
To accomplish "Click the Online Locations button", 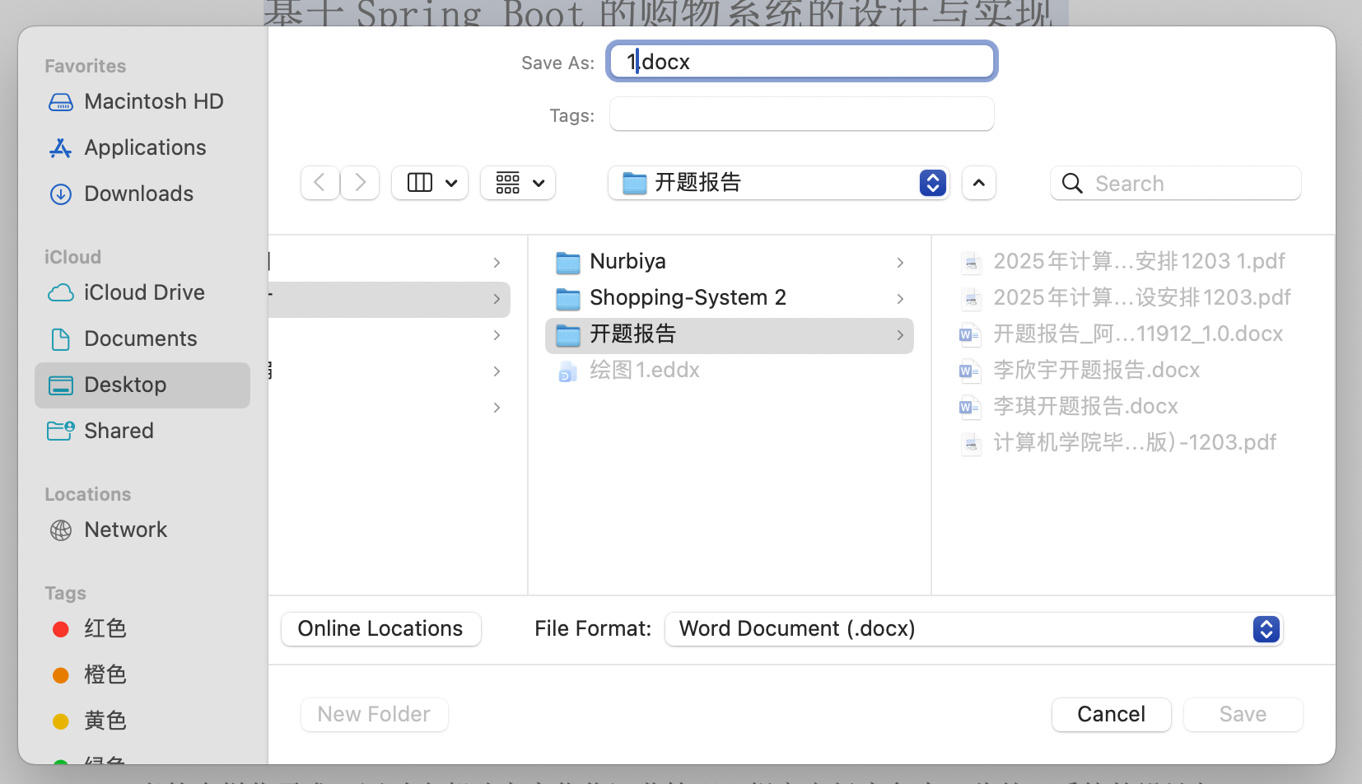I will [380, 629].
